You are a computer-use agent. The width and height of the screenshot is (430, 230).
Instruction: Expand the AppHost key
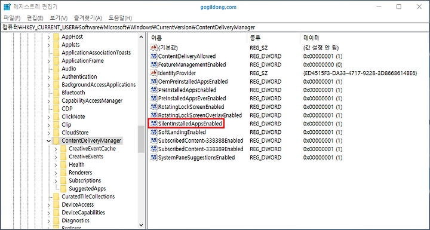pyautogui.click(x=49, y=37)
